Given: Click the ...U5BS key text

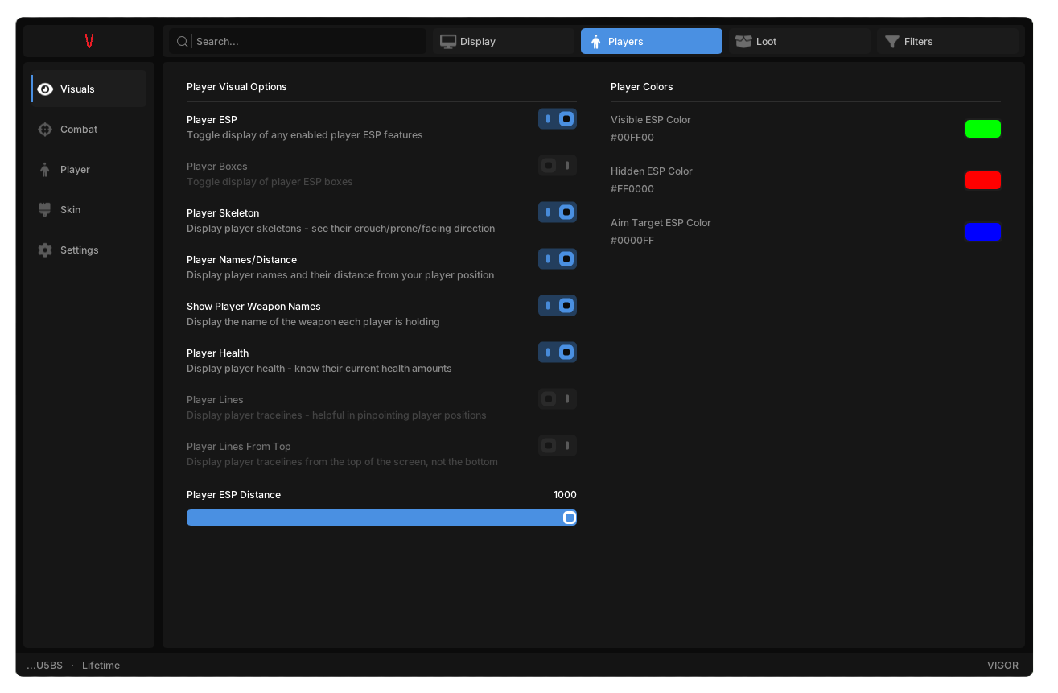Looking at the screenshot, I should [x=44, y=666].
